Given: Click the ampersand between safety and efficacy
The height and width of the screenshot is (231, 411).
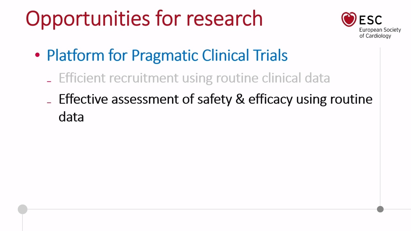Looking at the screenshot, I should 240,99.
